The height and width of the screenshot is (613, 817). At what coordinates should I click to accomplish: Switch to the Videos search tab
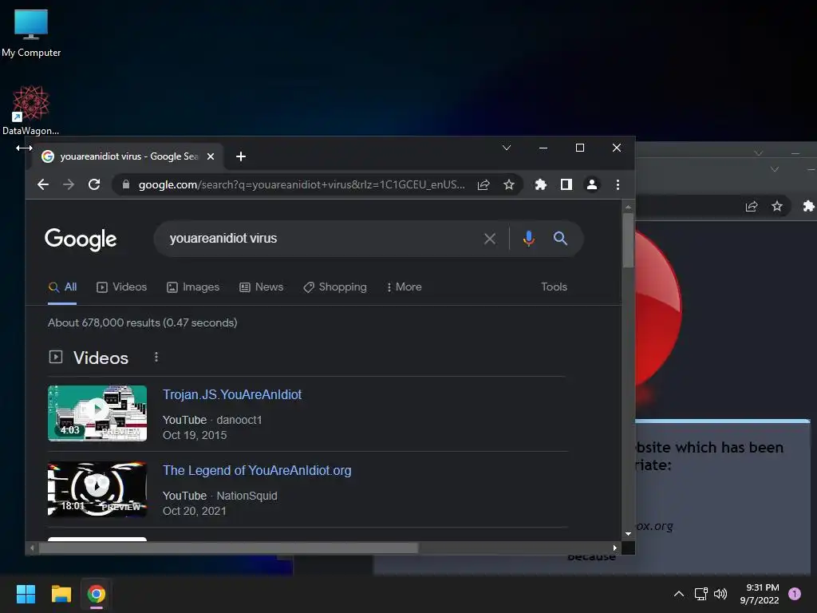pyautogui.click(x=122, y=287)
